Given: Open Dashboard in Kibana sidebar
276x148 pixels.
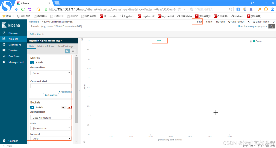Looking at the screenshot, I should coord(15,45).
